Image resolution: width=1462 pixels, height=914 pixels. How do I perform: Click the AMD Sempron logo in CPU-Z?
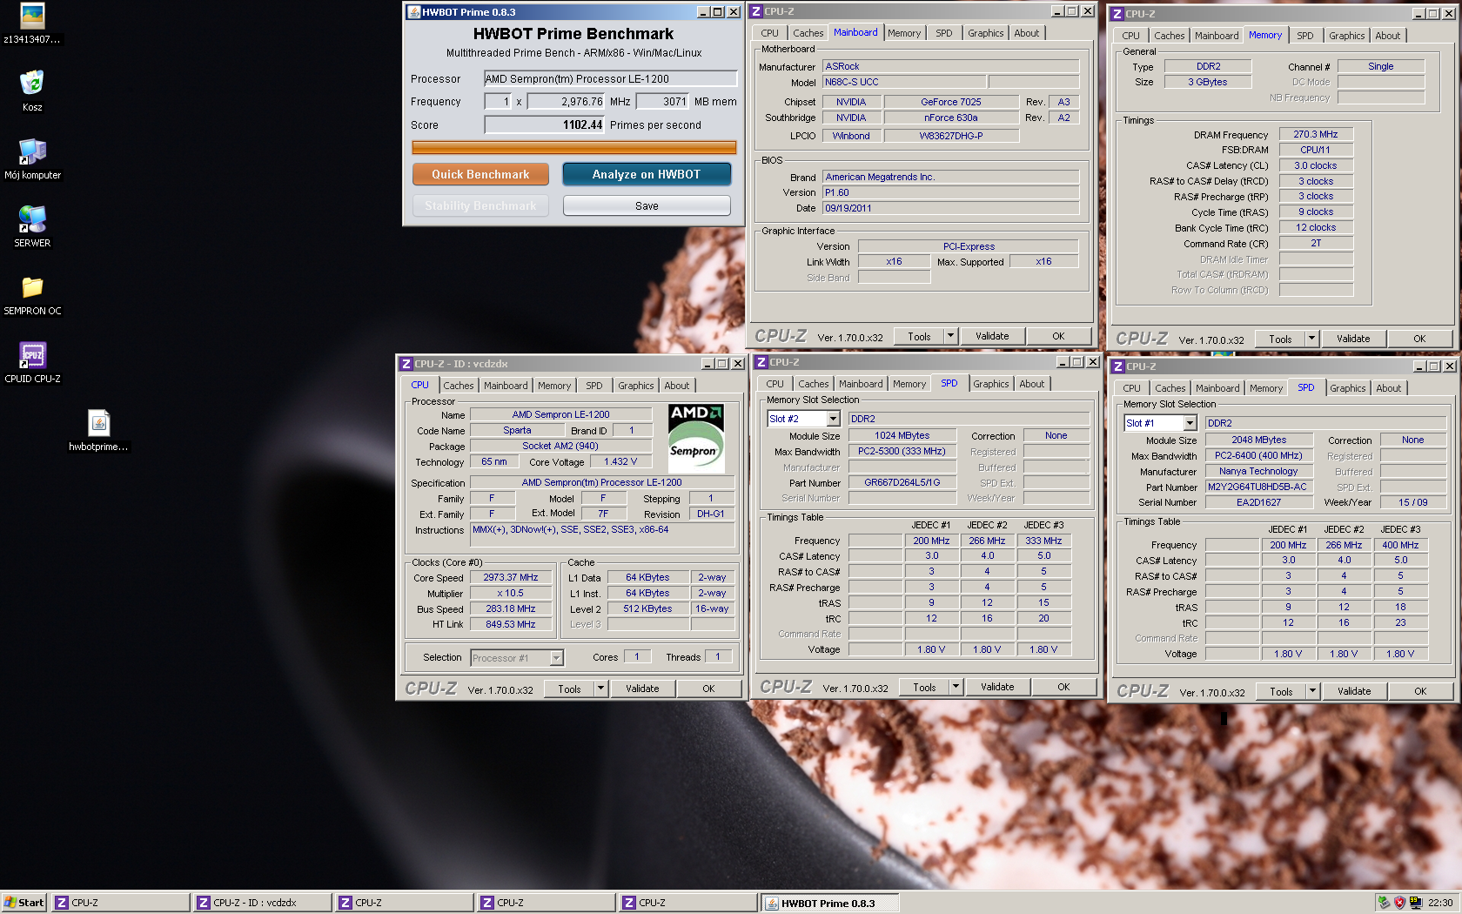[x=696, y=439]
